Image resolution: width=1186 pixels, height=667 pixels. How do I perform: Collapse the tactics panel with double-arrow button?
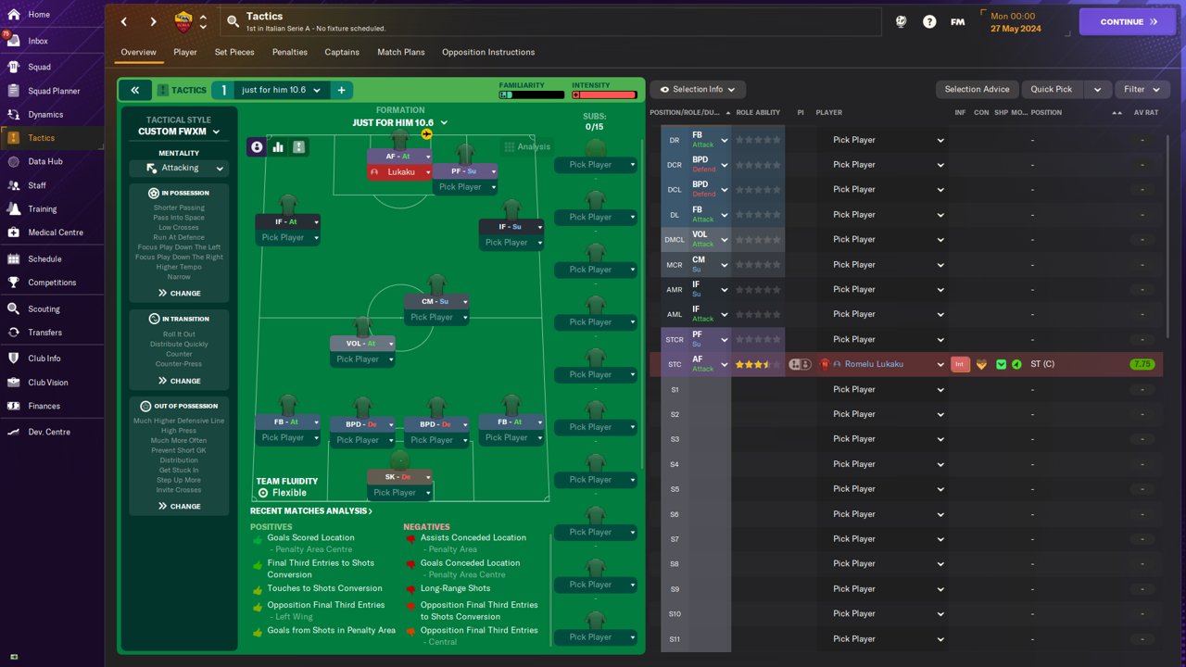point(134,90)
